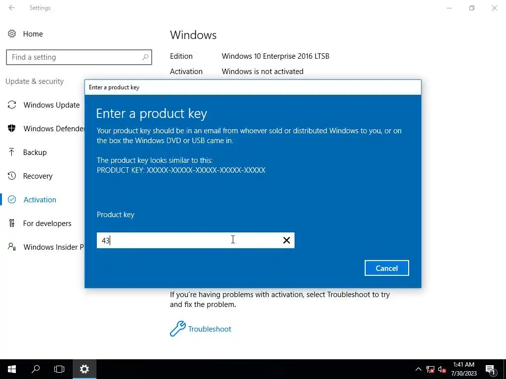This screenshot has height=379, width=506.
Task: Click the taskbar clock showing 1:41 AM
Action: point(464,369)
